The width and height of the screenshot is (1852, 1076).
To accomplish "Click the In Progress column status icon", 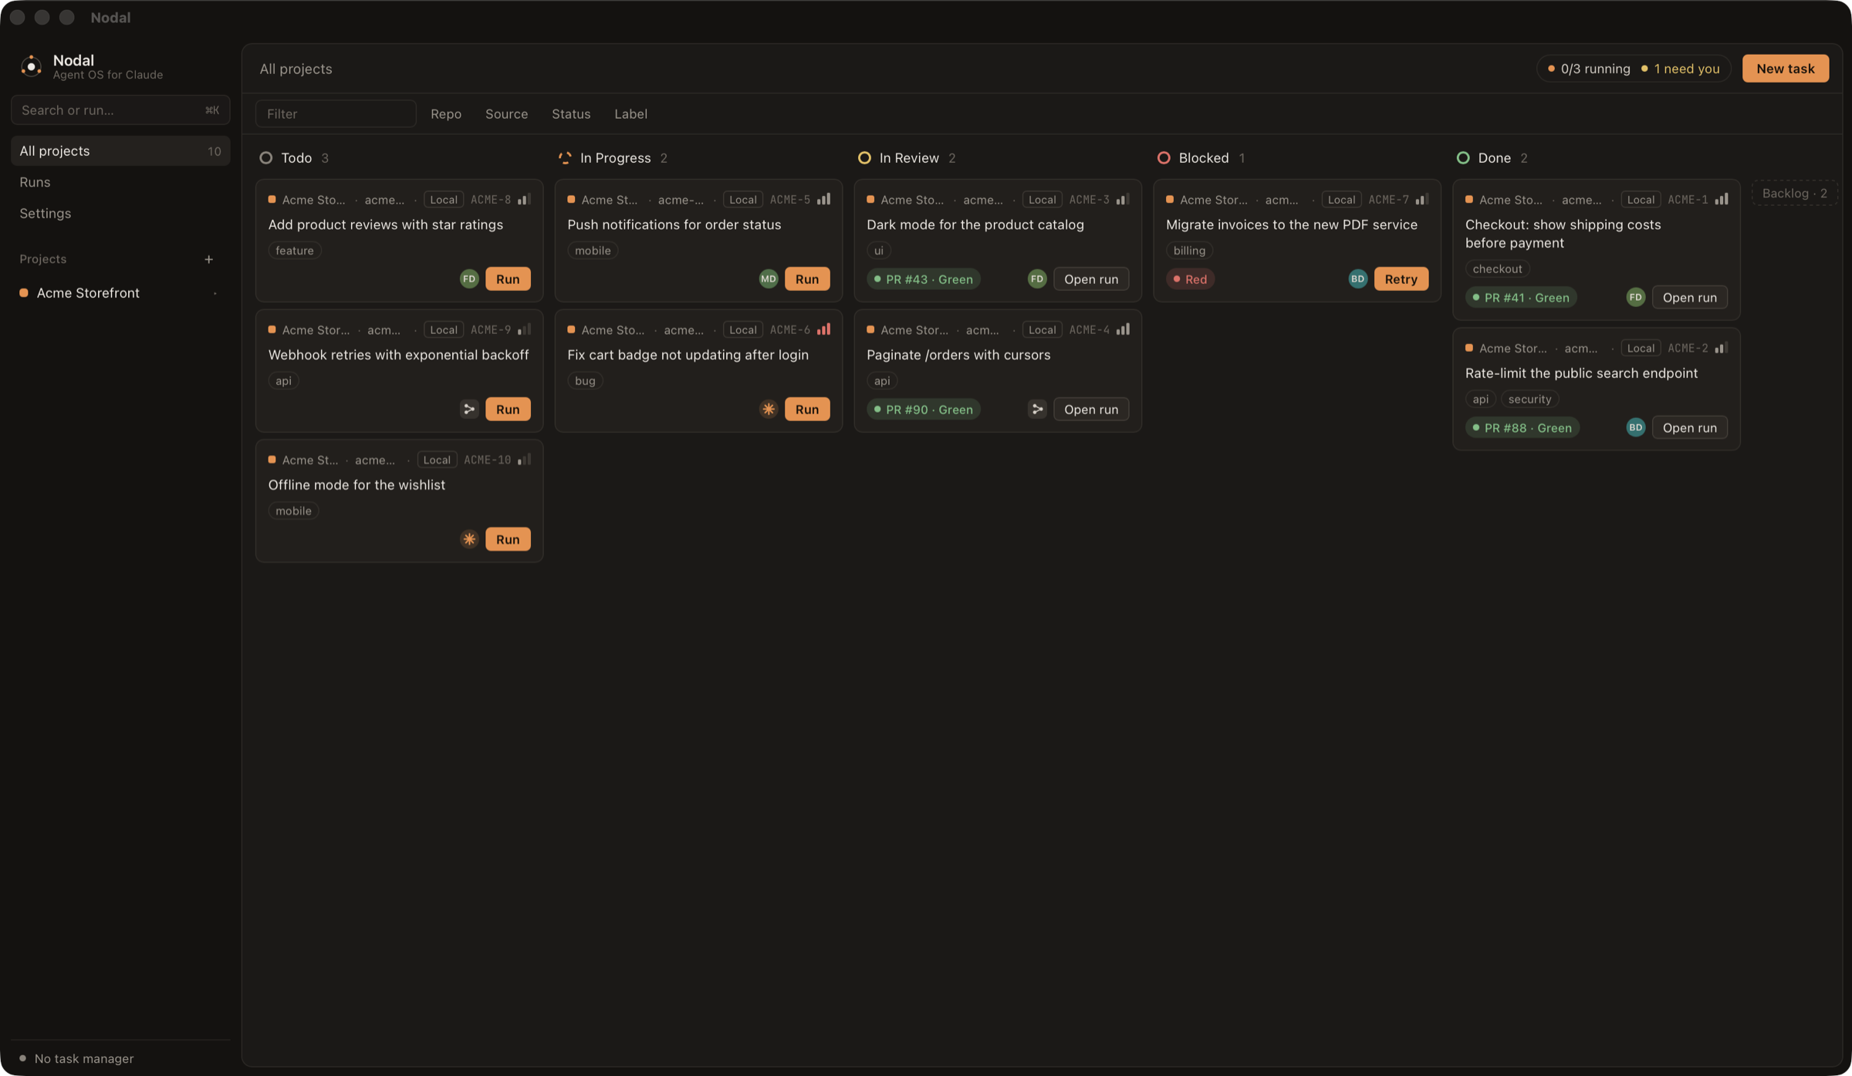I will coord(565,158).
